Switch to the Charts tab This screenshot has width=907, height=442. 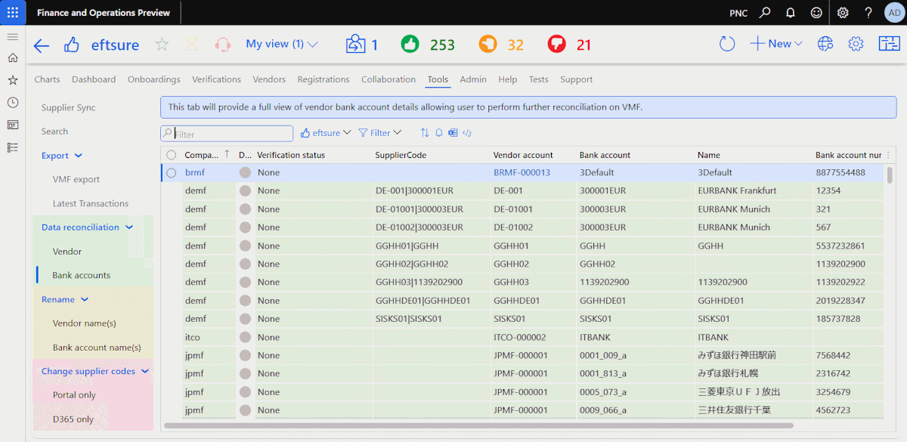click(x=47, y=79)
